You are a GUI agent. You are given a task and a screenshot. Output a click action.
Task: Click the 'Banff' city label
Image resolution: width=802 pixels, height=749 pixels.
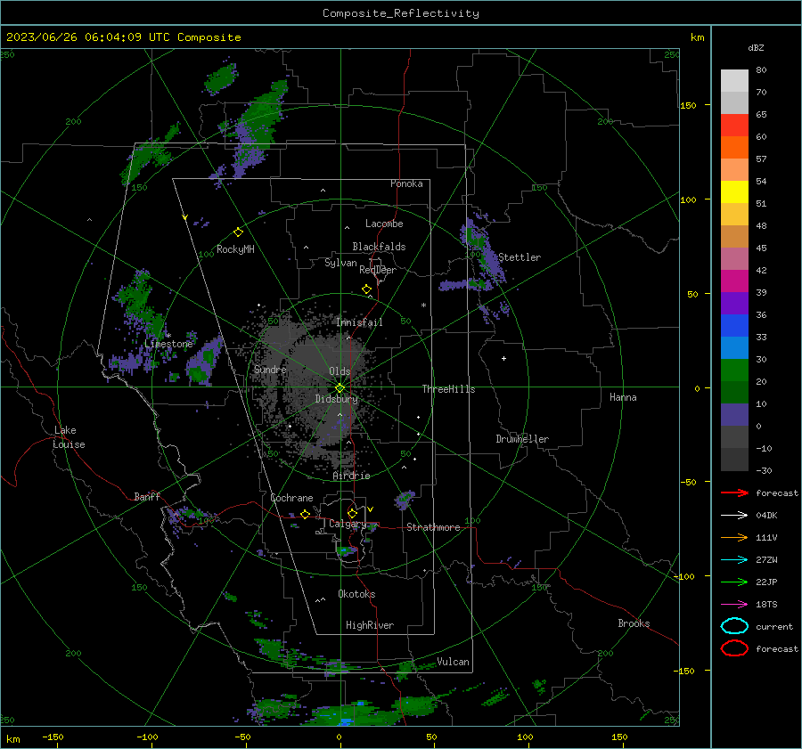click(147, 496)
